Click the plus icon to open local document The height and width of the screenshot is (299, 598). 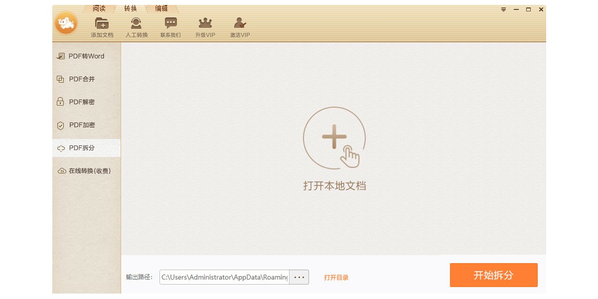pos(334,139)
